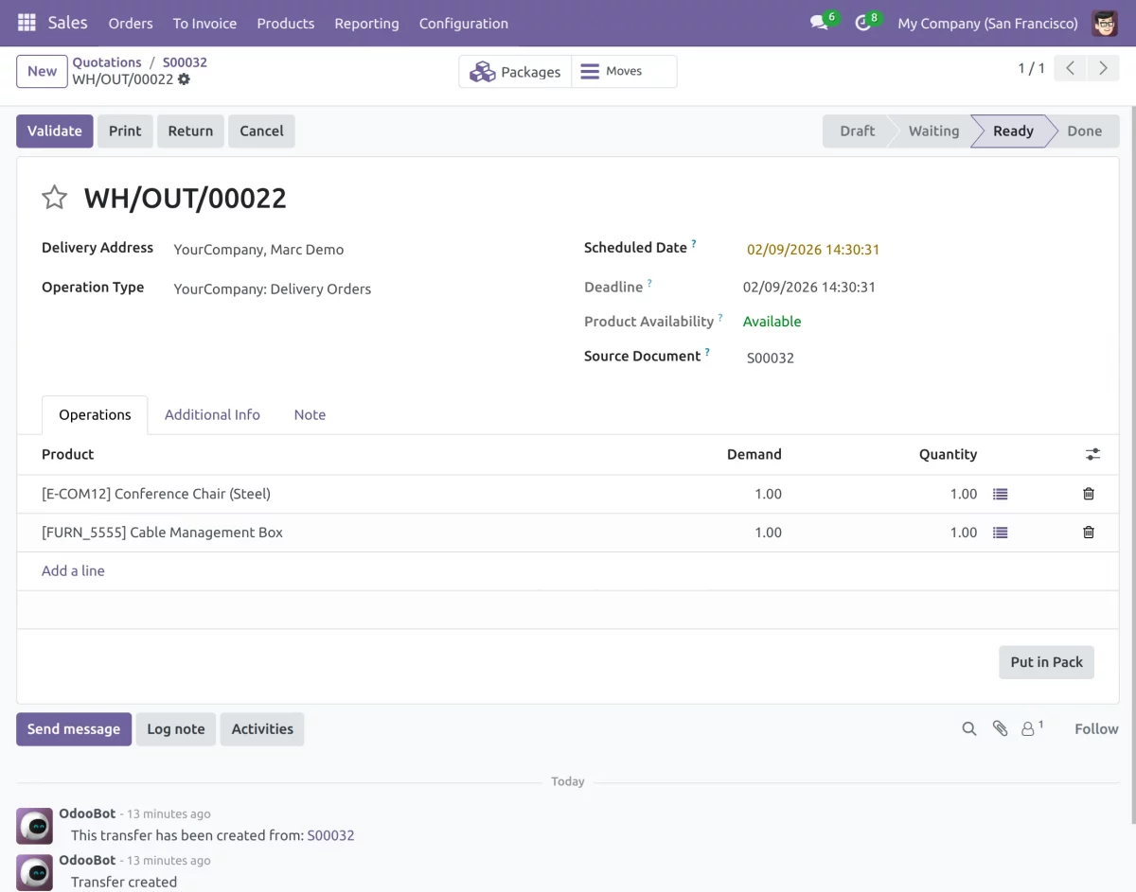Open the Packages smart button
This screenshot has height=892, width=1136.
(515, 72)
